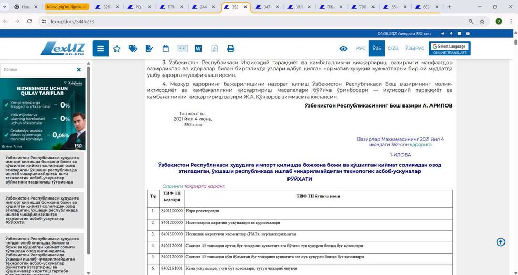
Task: Go to LexUZ on-line home logo
Action: tap(63, 49)
